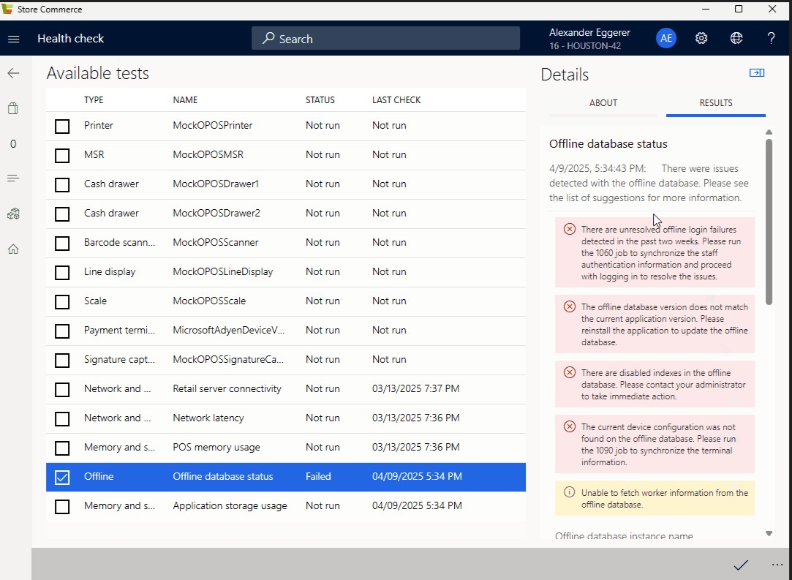Open Help using the question mark icon

771,37
